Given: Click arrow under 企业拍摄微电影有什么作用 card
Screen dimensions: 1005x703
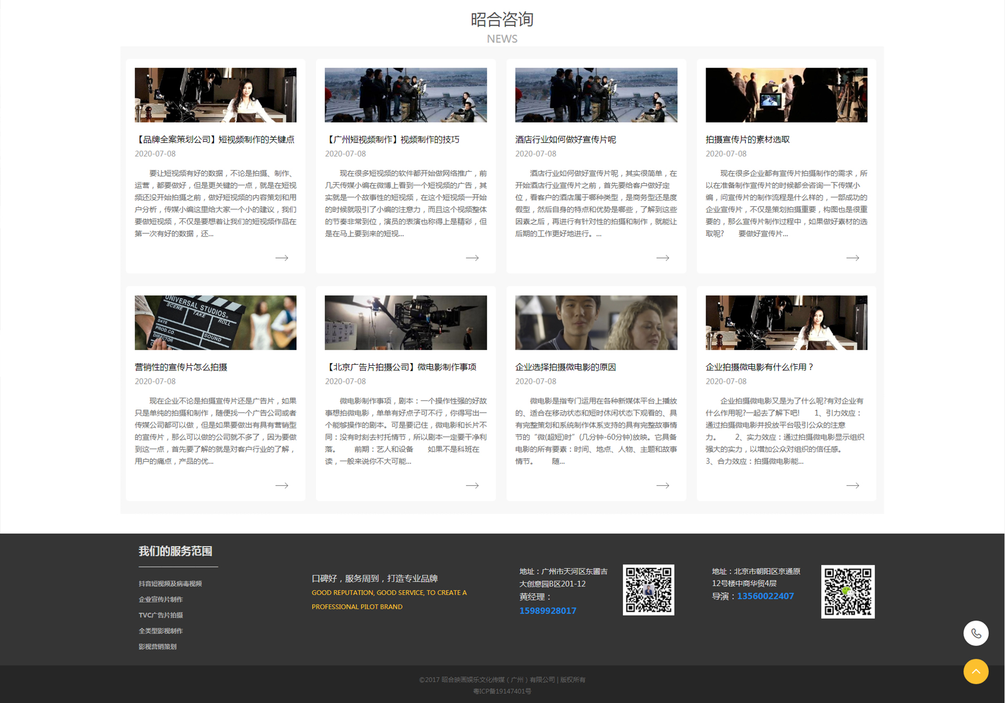Looking at the screenshot, I should coord(853,485).
